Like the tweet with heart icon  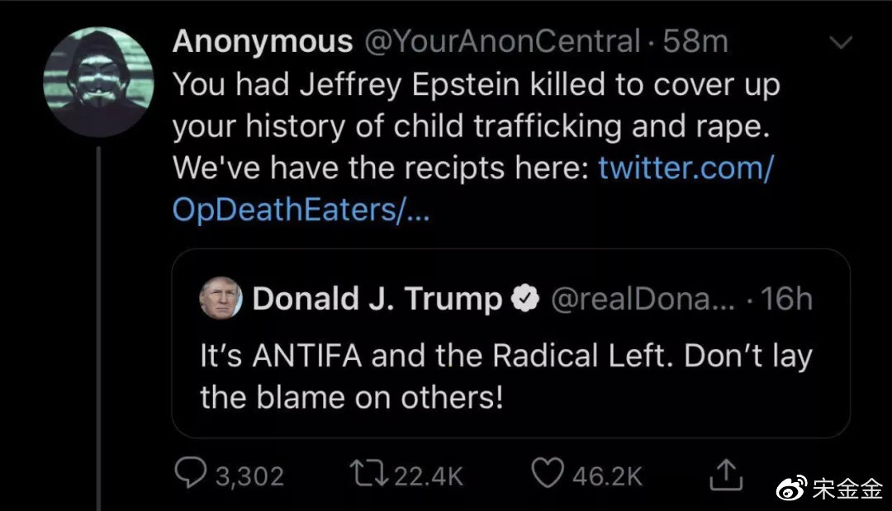tap(547, 474)
